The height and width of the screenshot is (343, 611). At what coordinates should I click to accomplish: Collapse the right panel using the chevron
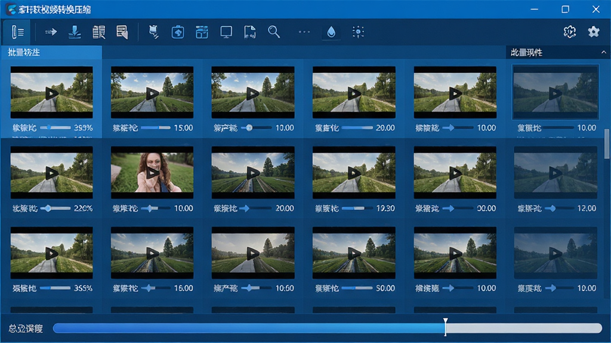pyautogui.click(x=604, y=52)
